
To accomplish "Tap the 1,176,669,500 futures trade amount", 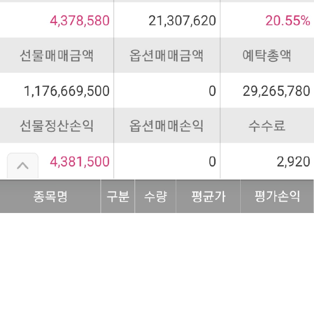I will [67, 91].
